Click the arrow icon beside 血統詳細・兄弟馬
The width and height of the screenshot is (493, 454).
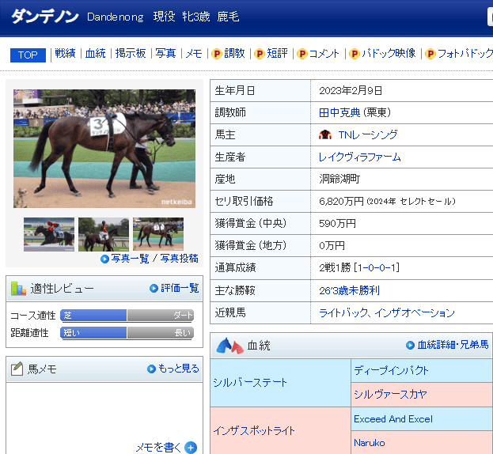(411, 346)
